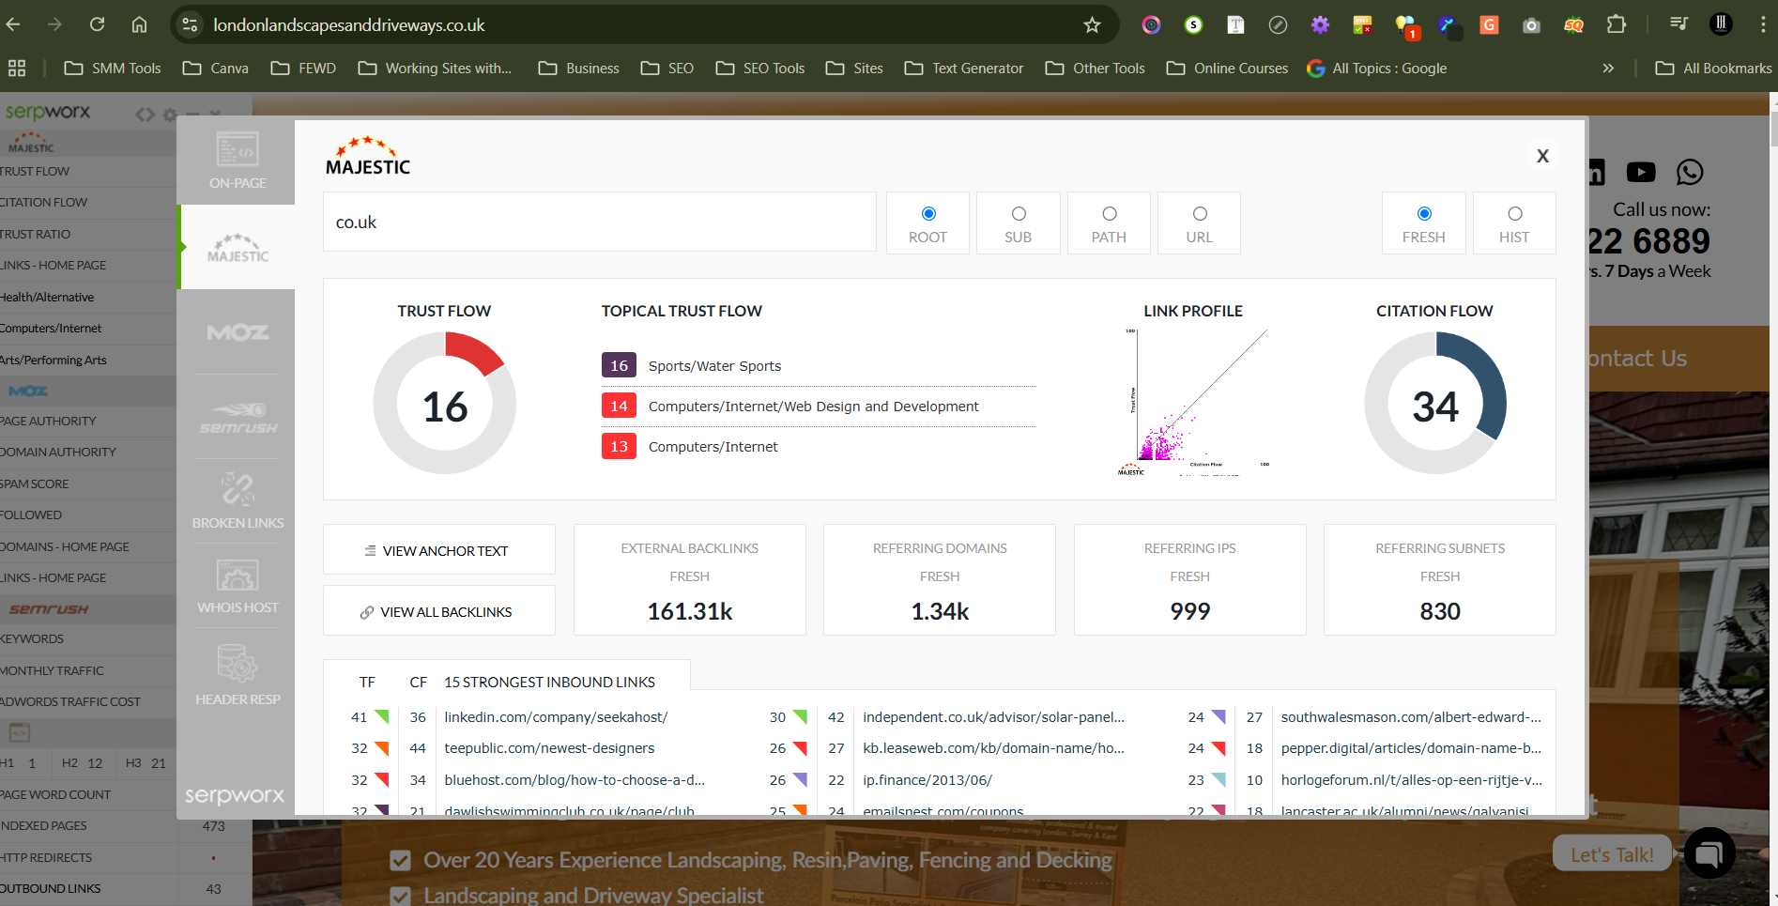Click the Trust Flow donut chart

click(x=445, y=404)
